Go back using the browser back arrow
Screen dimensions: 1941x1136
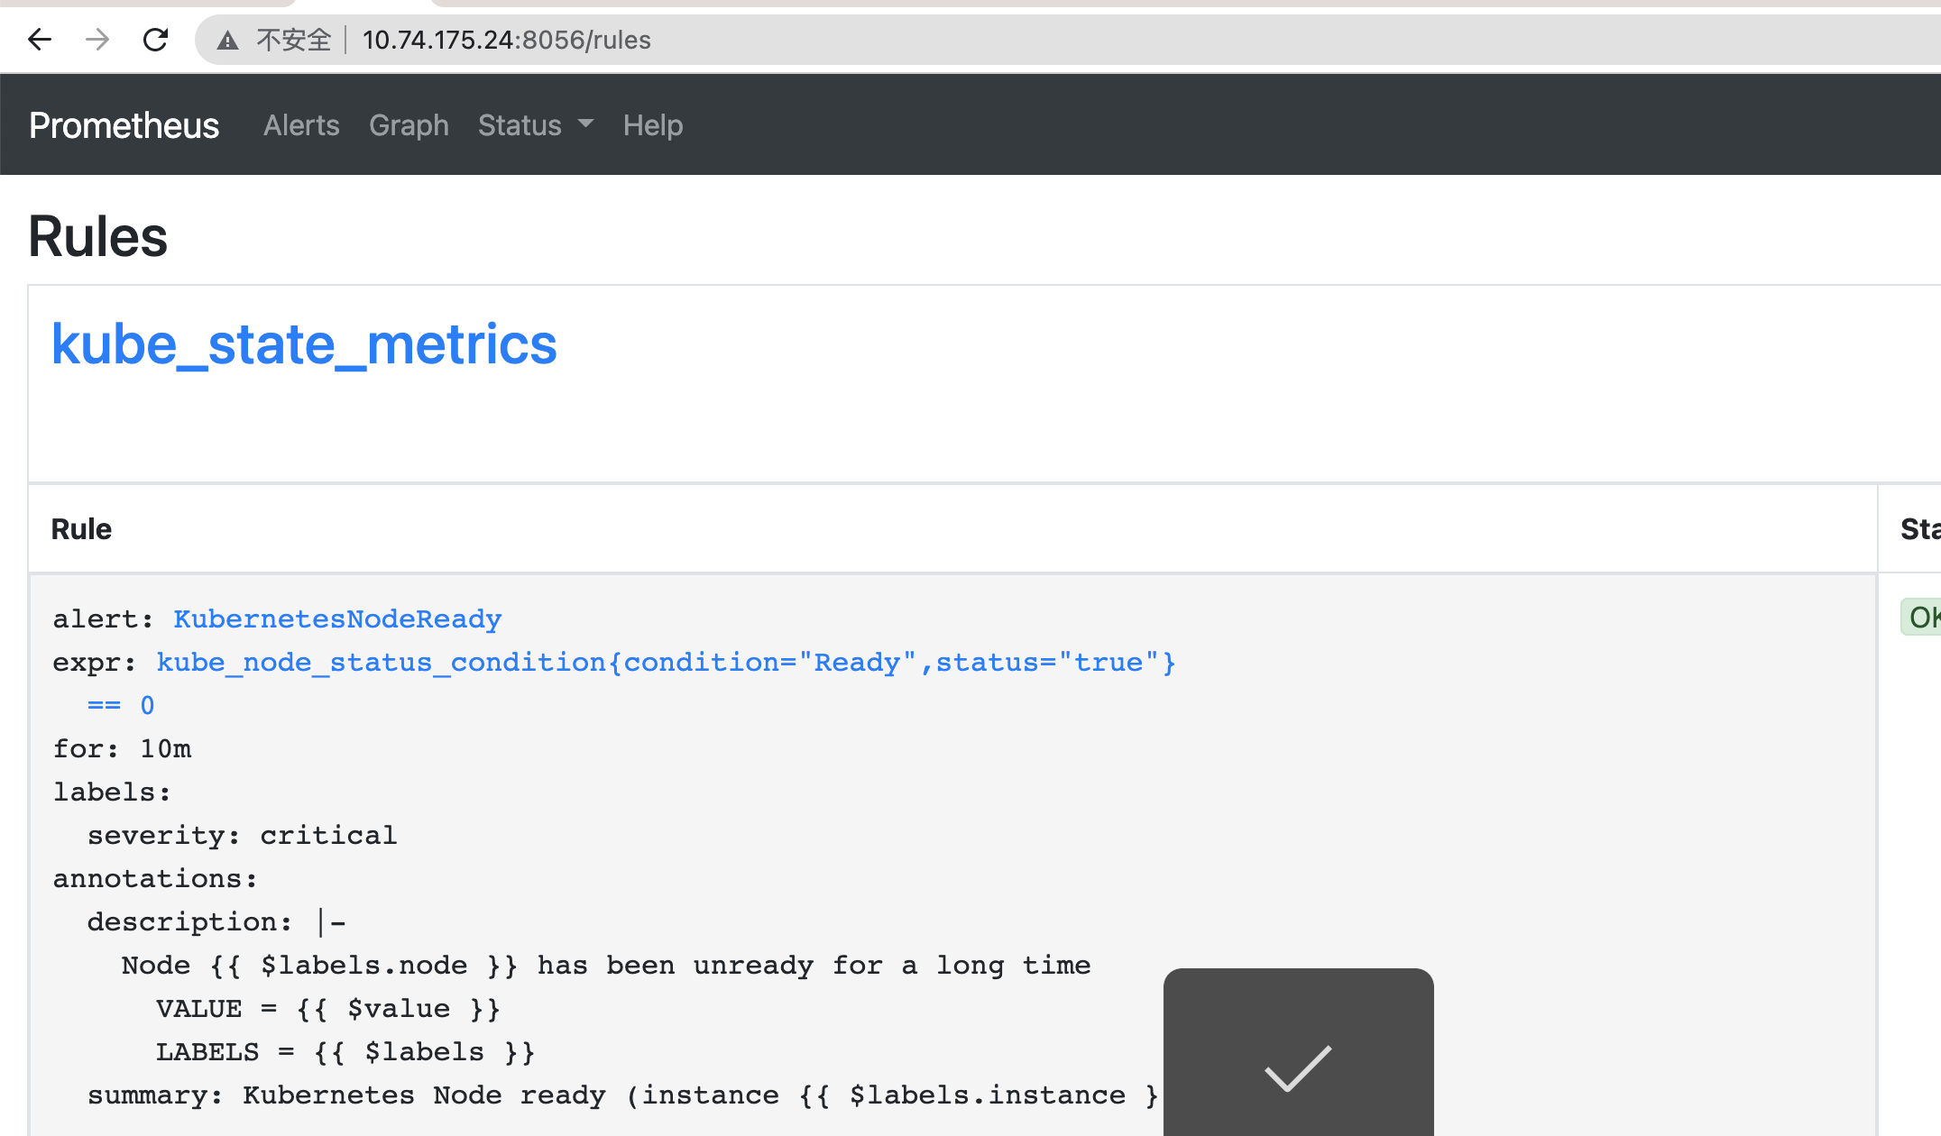click(40, 40)
